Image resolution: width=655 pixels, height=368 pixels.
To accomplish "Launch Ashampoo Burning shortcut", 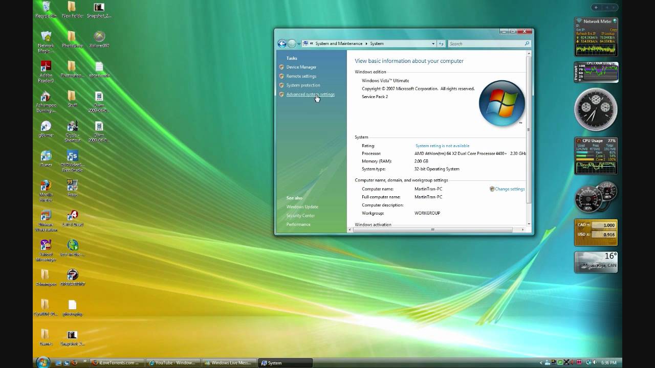I will (x=46, y=102).
